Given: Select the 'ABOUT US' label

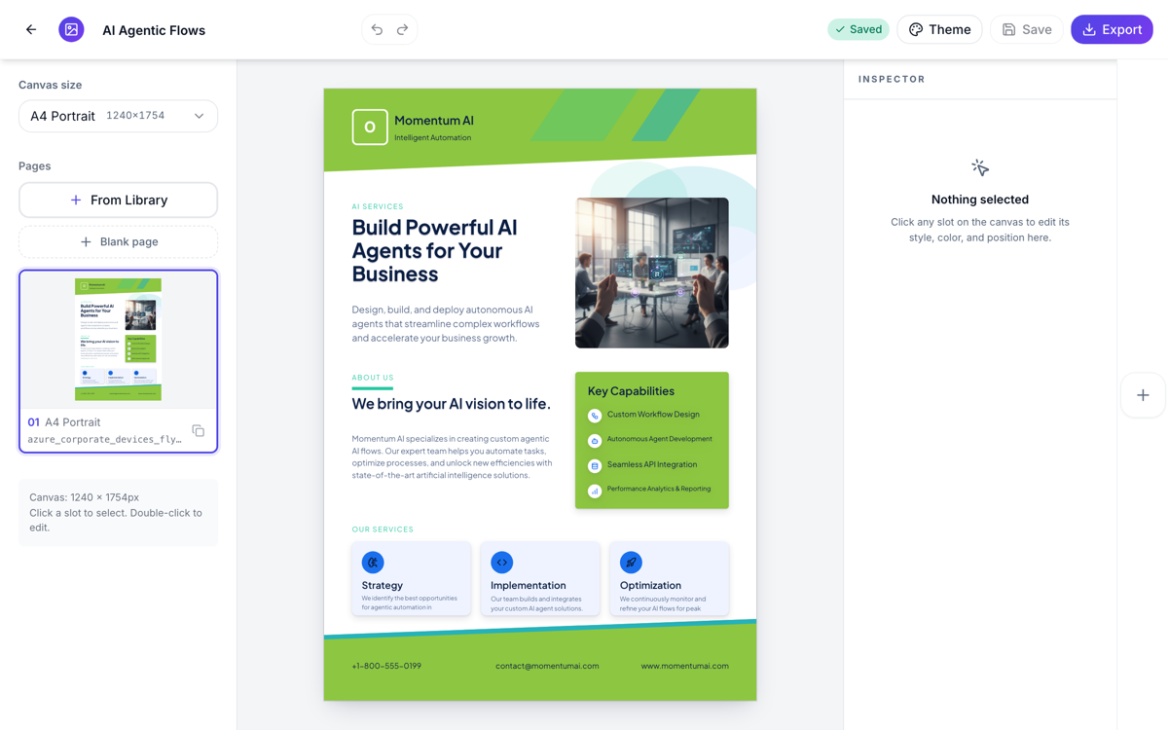Looking at the screenshot, I should coord(373,378).
